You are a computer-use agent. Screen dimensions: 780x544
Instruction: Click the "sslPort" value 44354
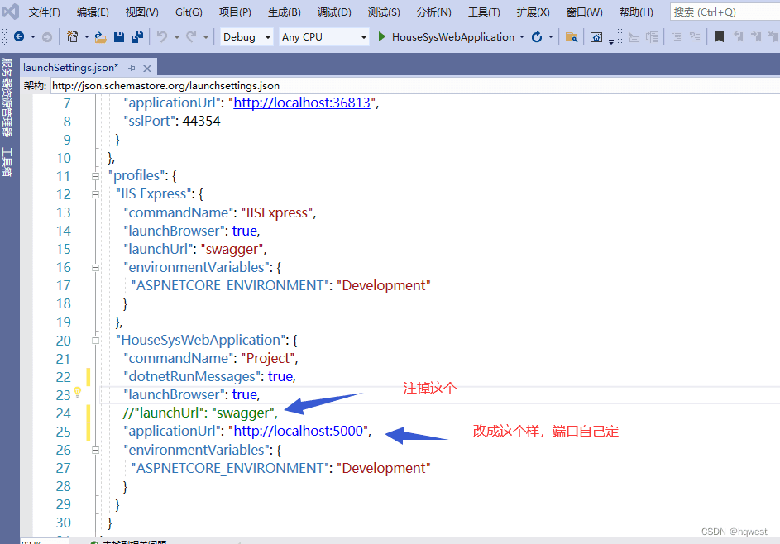point(201,122)
